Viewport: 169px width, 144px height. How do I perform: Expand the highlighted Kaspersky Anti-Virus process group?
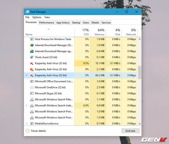click(x=26, y=75)
